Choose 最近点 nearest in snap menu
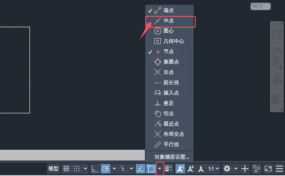This screenshot has height=176, width=285. tap(169, 124)
